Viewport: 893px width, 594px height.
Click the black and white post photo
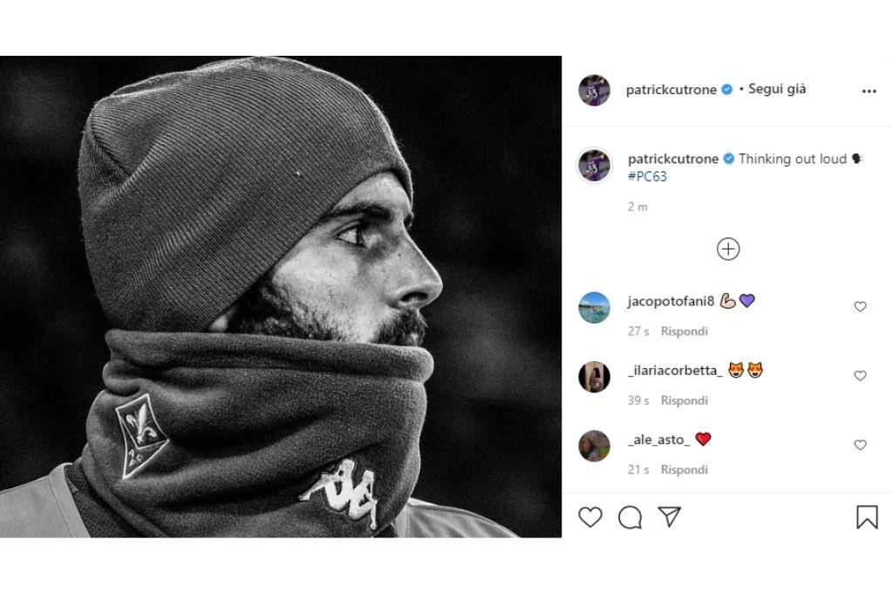coord(281,297)
